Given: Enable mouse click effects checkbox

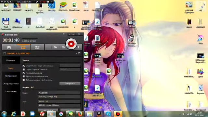Looking at the screenshot, I should [24, 76].
